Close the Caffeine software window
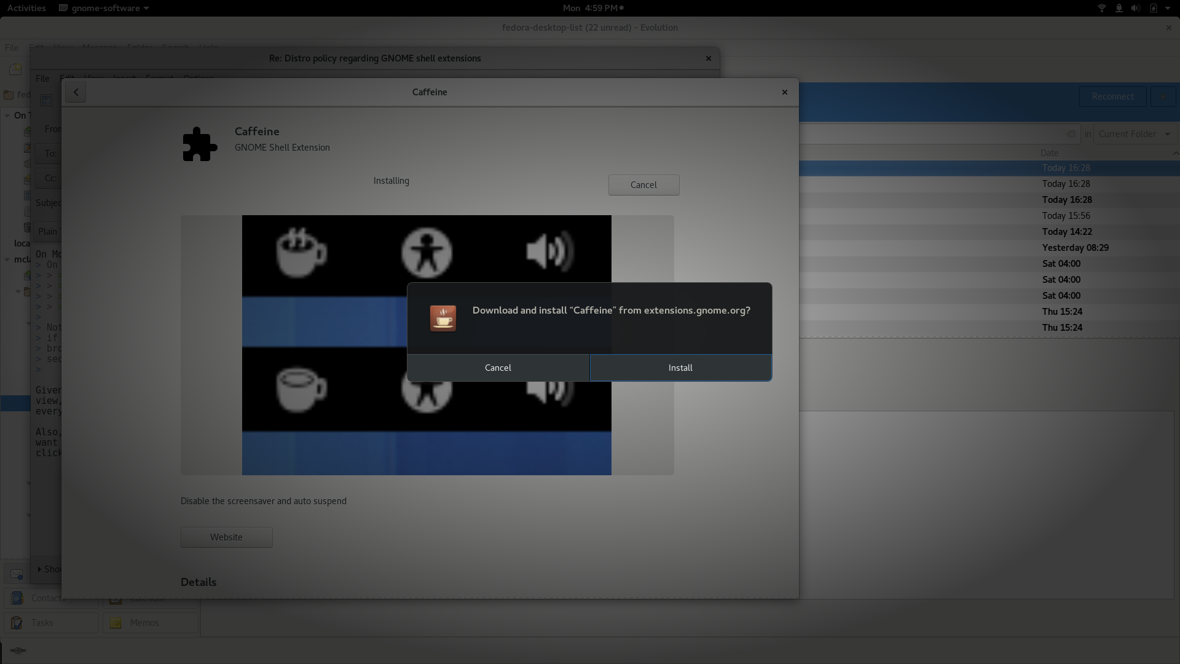1180x664 pixels. click(x=784, y=92)
